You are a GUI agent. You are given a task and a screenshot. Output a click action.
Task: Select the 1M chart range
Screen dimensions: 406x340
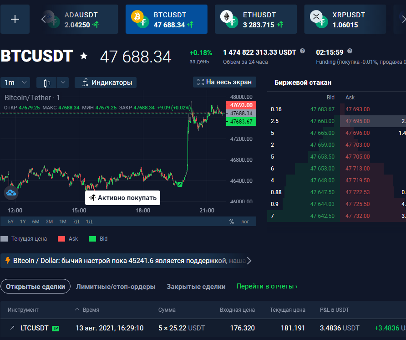pos(63,222)
